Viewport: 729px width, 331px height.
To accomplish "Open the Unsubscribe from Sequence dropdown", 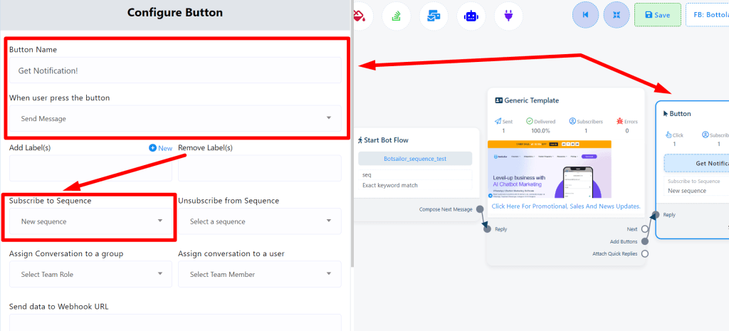I will coord(259,221).
